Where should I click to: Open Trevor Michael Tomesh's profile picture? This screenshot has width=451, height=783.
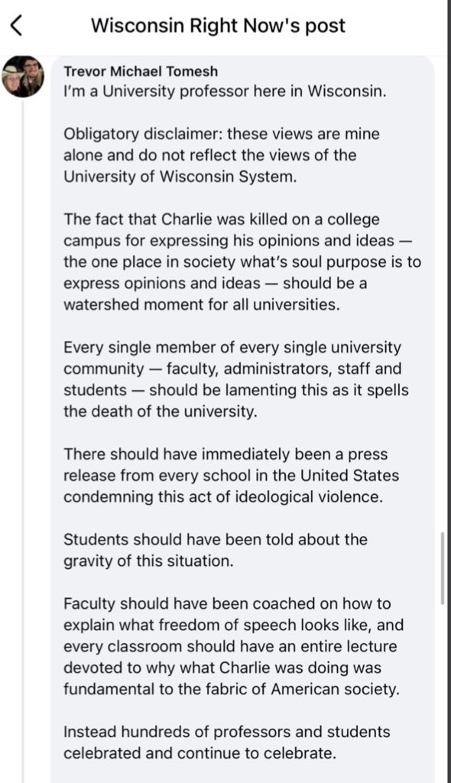pos(22,76)
